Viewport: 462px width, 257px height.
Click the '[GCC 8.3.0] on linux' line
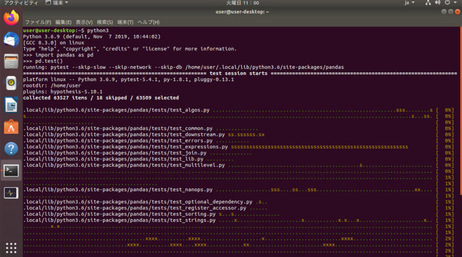tap(54, 43)
